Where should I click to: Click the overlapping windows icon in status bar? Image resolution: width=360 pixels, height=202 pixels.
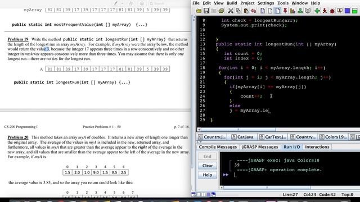pos(214,195)
